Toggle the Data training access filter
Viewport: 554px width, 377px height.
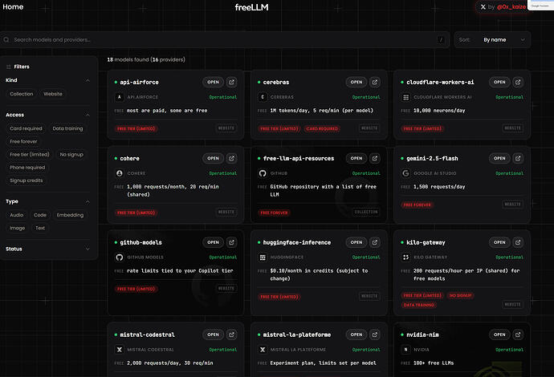tap(67, 128)
